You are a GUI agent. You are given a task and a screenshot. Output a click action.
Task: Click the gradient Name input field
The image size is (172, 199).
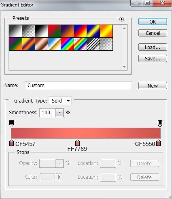pyautogui.click(x=79, y=86)
